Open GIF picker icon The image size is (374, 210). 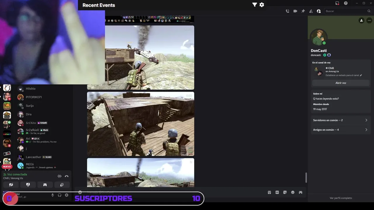[x=277, y=192]
